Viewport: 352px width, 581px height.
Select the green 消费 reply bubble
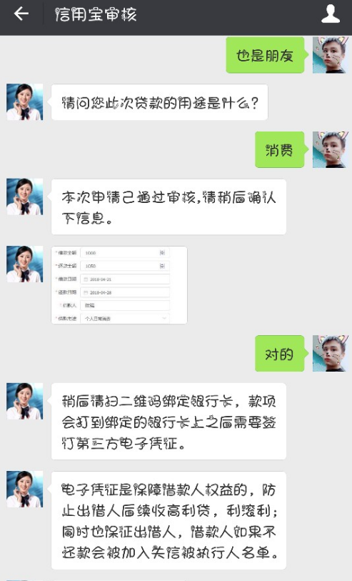[280, 149]
